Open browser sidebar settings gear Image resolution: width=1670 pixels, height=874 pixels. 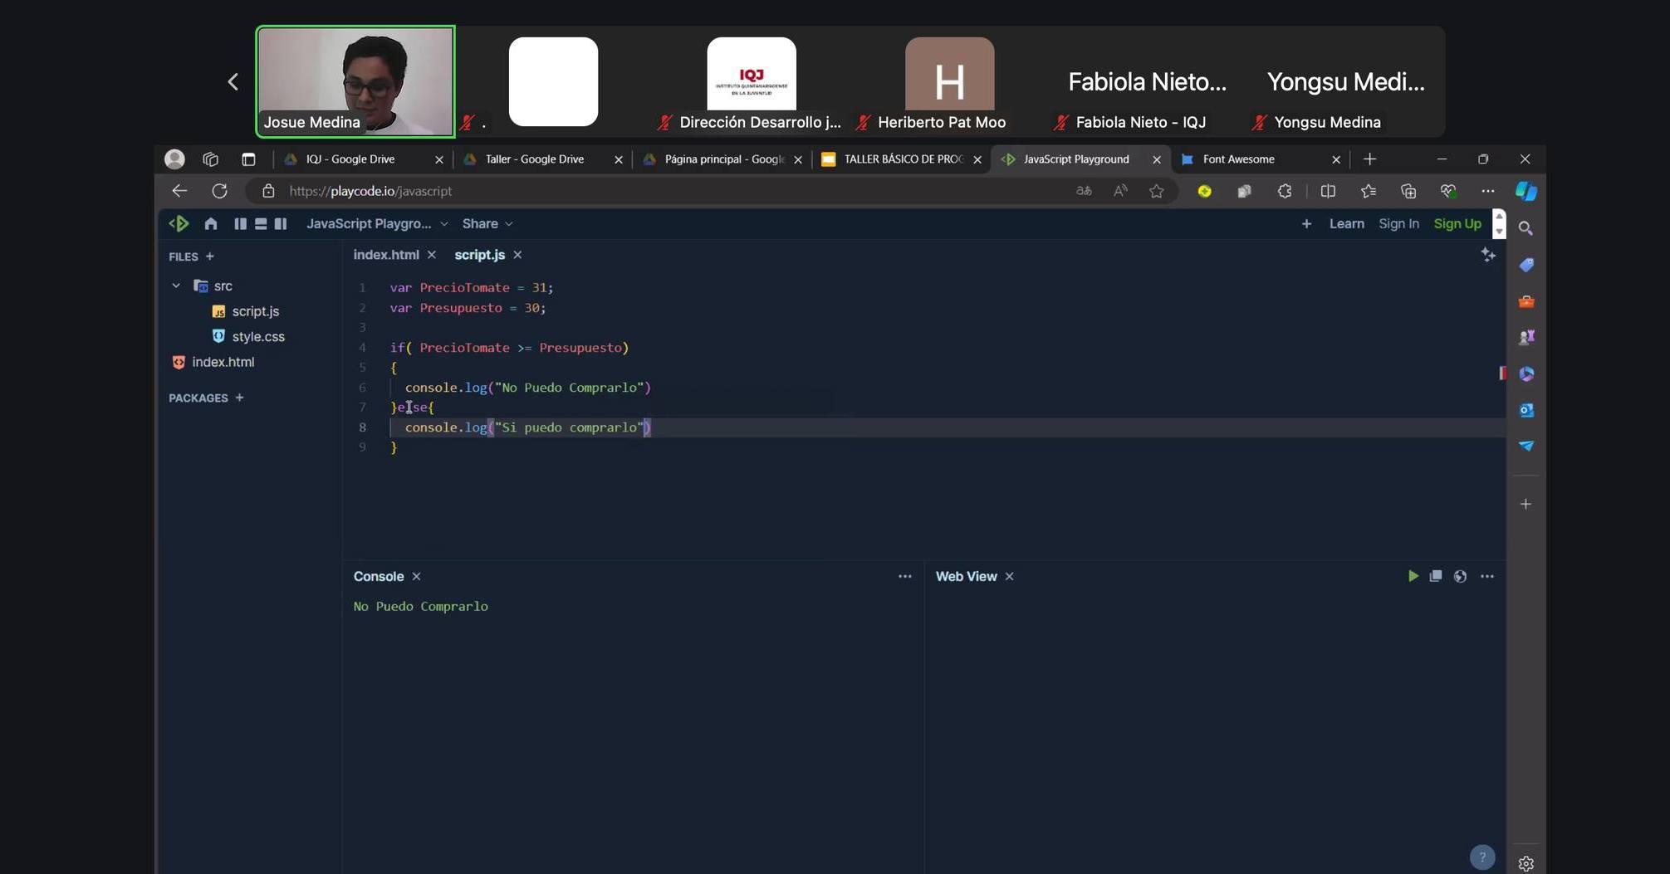click(x=1526, y=863)
